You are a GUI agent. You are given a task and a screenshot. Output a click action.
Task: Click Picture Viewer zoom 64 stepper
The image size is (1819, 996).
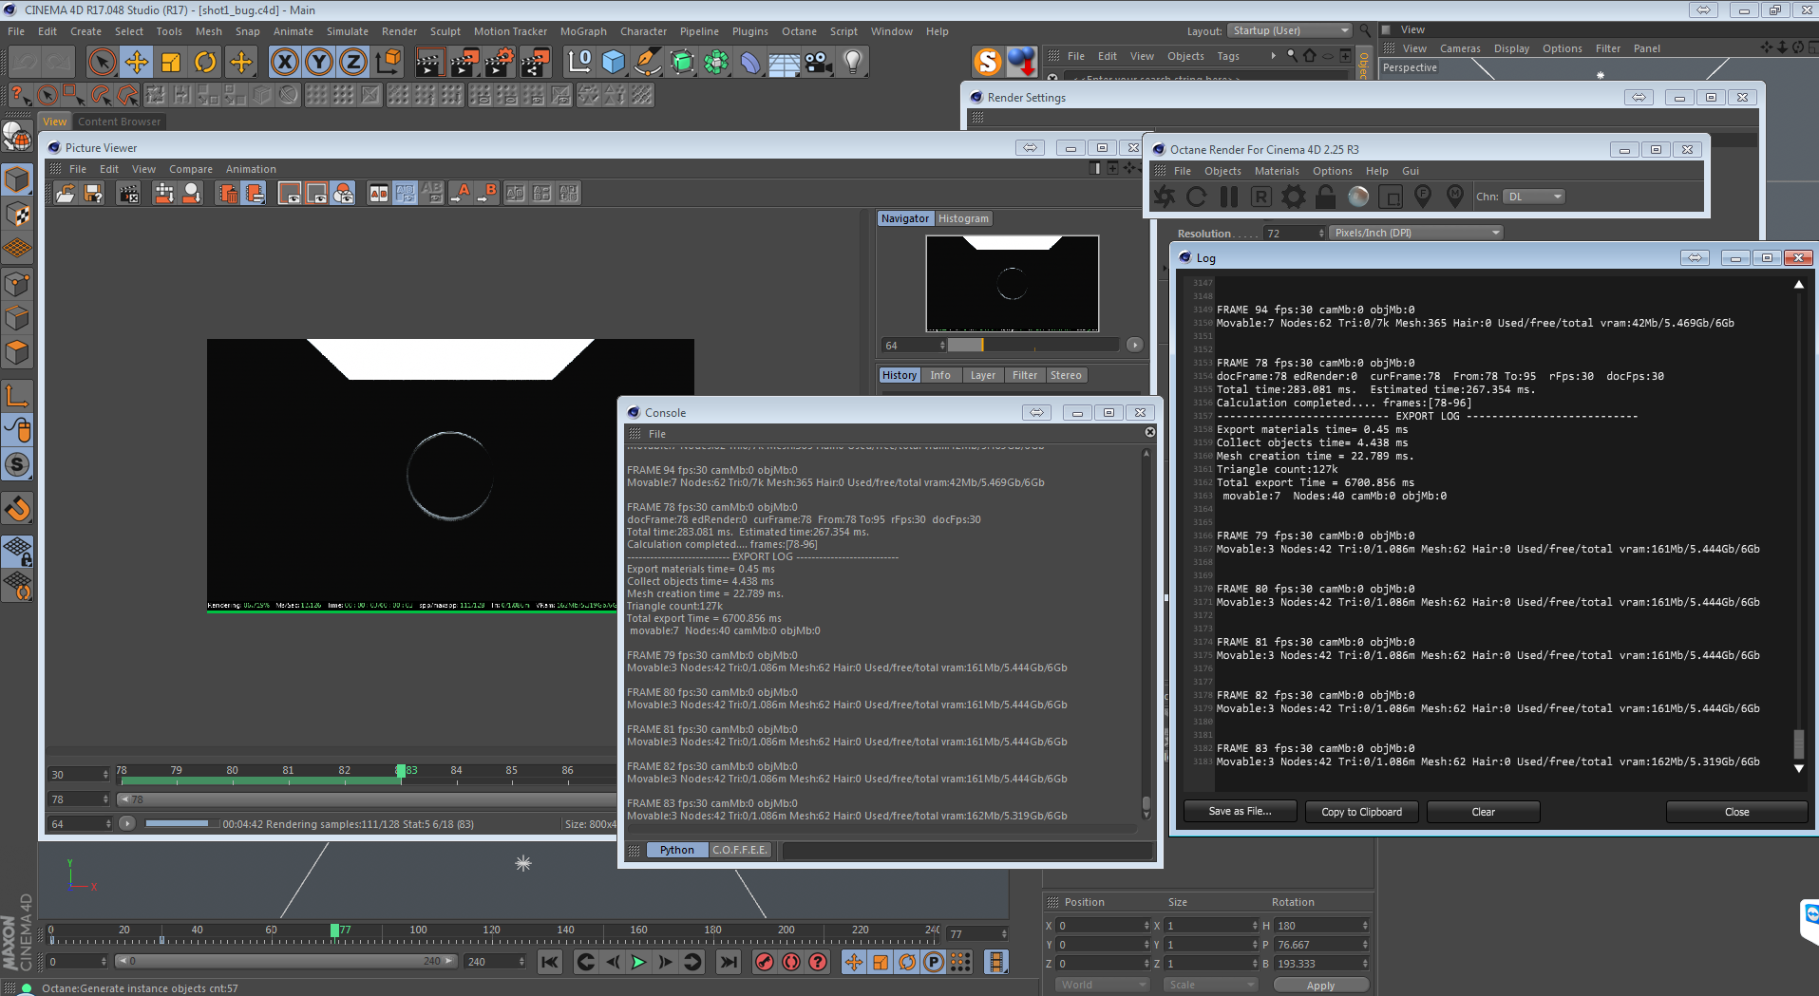tap(942, 346)
